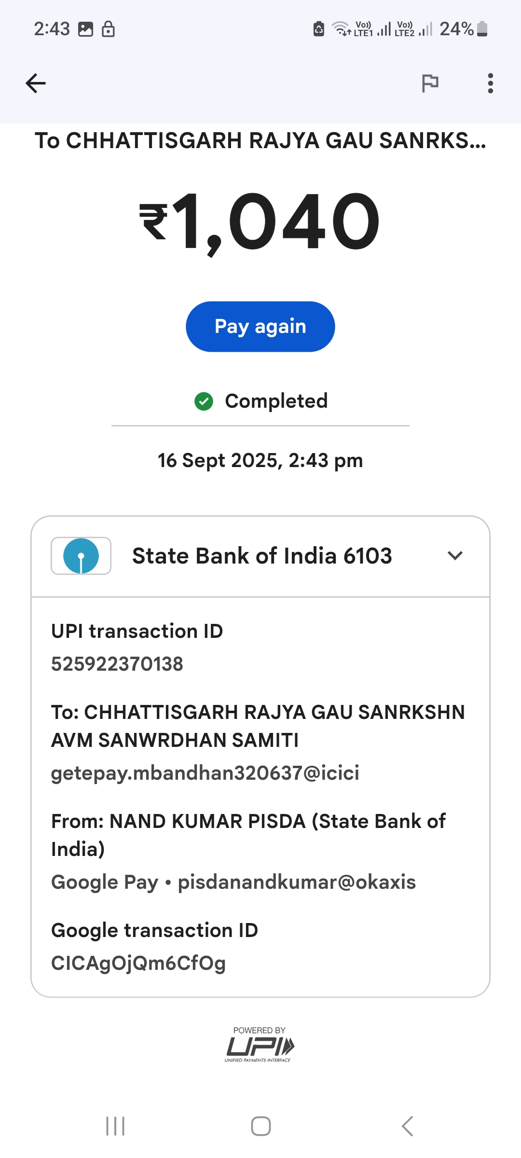Tap the UPI transaction ID number
The height and width of the screenshot is (1158, 521).
pyautogui.click(x=117, y=664)
